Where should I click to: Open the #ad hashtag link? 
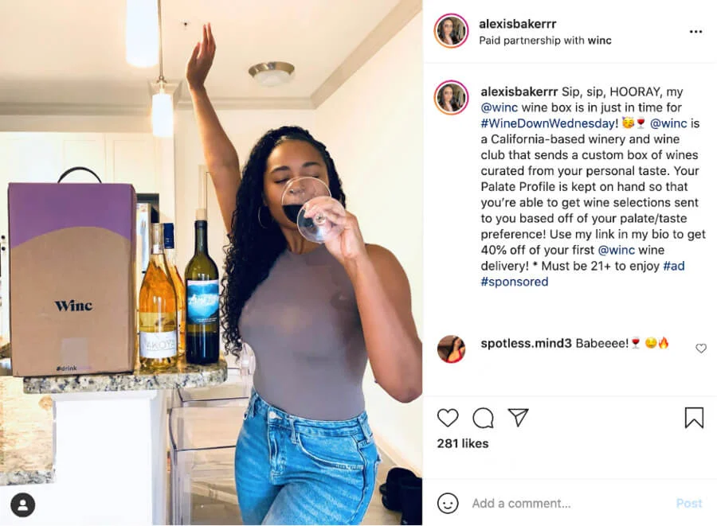point(673,266)
